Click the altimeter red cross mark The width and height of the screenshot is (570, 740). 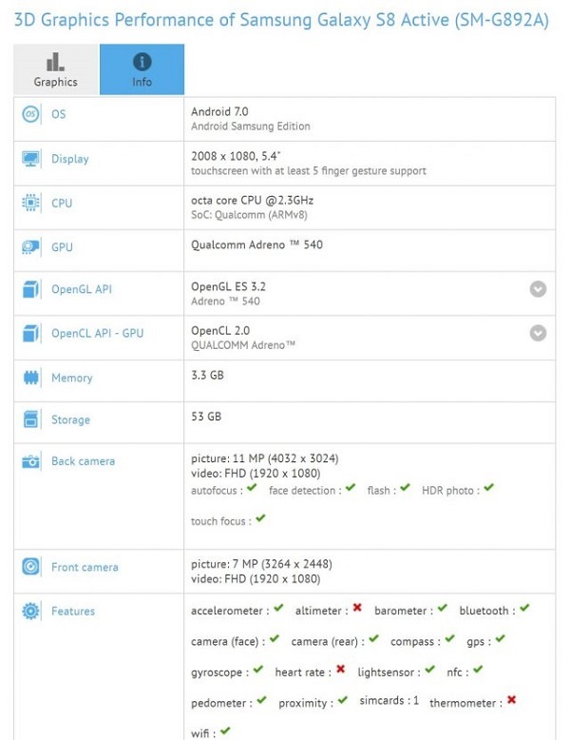click(357, 608)
